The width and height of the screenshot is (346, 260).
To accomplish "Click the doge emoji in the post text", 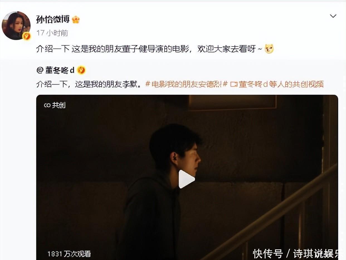I will point(269,49).
